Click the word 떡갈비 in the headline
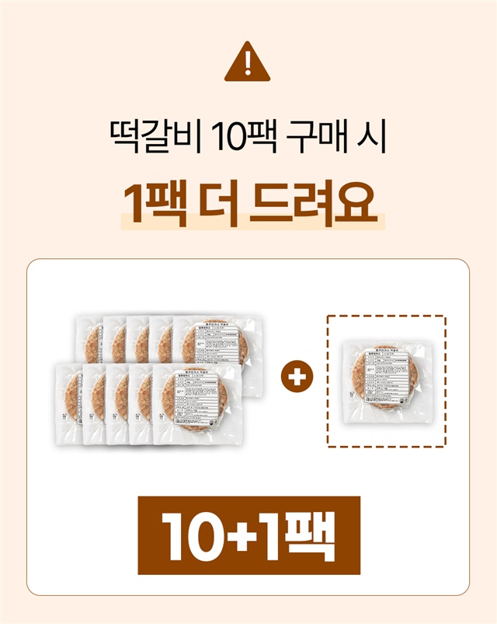497x624 pixels. click(156, 136)
